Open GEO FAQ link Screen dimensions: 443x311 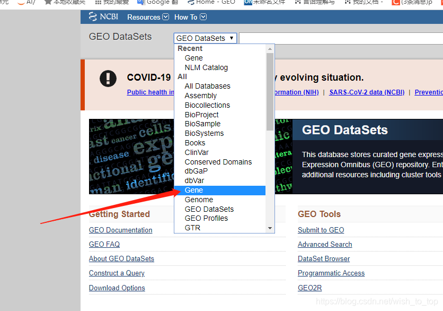[x=104, y=244]
